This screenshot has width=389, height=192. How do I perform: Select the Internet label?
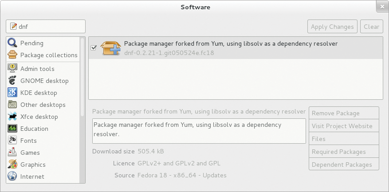pos(32,176)
